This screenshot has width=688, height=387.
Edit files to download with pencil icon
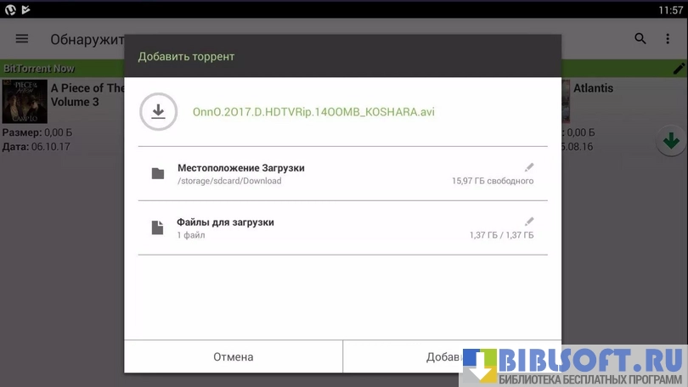(529, 222)
